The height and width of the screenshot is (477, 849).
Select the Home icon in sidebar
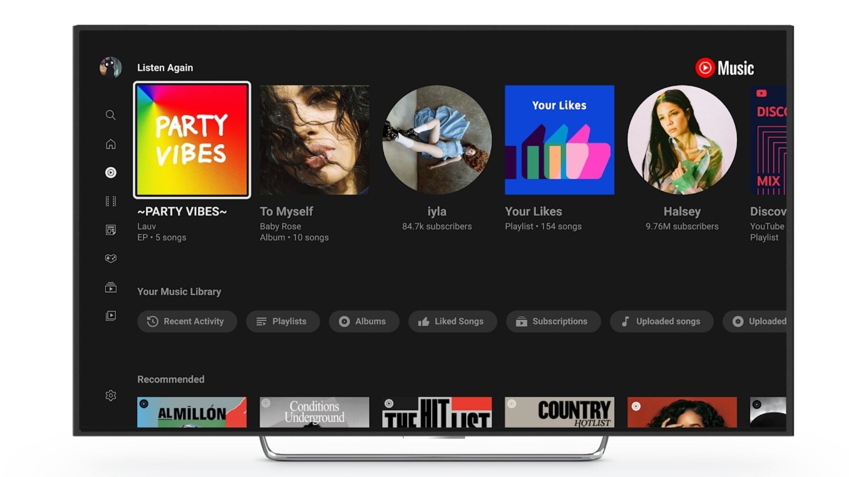(x=111, y=144)
